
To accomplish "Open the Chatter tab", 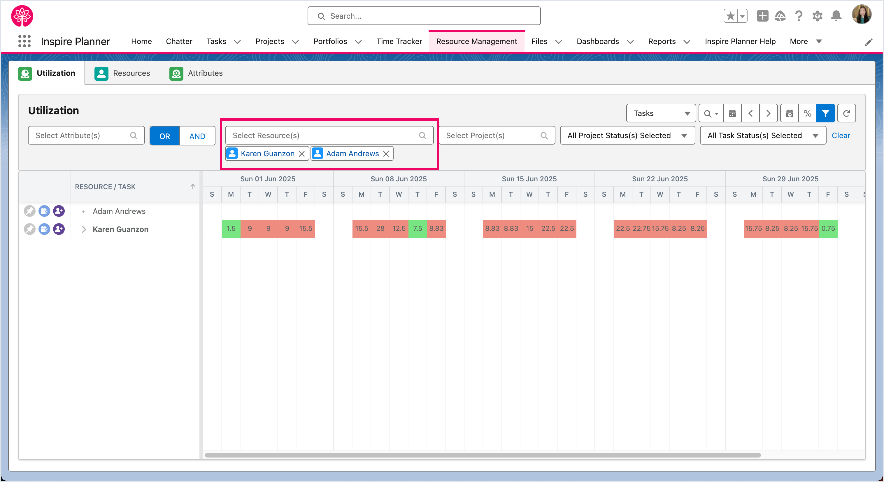I will [x=179, y=41].
